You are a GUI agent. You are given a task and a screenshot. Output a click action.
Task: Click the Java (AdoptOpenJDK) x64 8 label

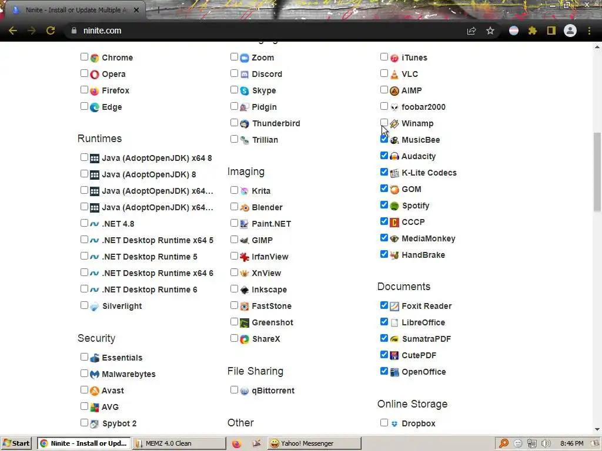(156, 159)
